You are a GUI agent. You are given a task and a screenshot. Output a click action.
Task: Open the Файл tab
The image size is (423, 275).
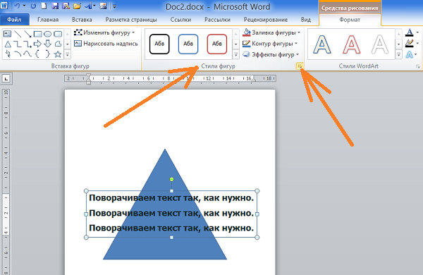pyautogui.click(x=14, y=20)
